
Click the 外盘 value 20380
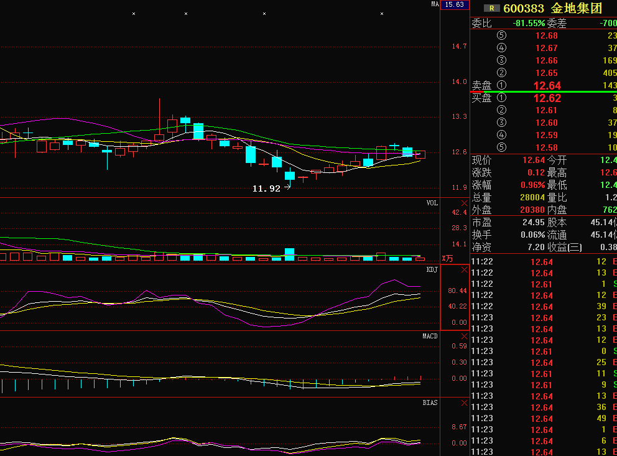pos(532,210)
